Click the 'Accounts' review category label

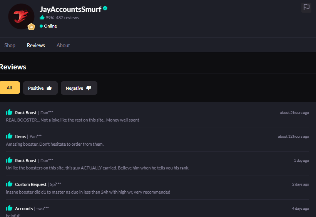(24, 209)
